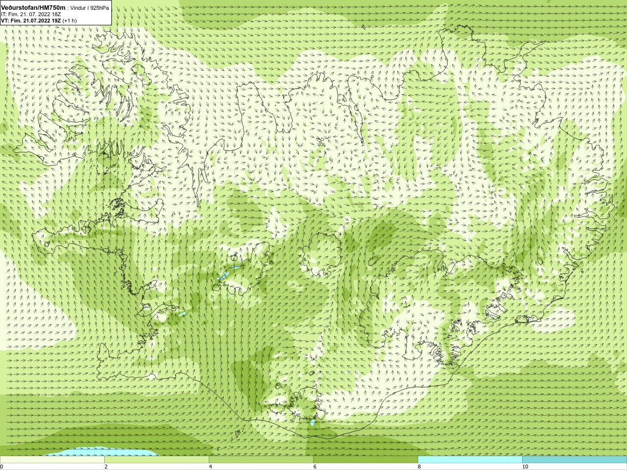Pick the light cyan 8–10 legend segment
Image resolution: width=627 pixels, height=470 pixels.
(470, 460)
